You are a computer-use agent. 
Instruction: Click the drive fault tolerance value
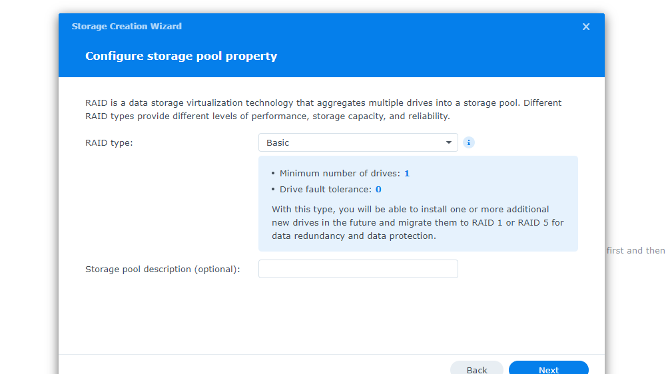pos(378,190)
